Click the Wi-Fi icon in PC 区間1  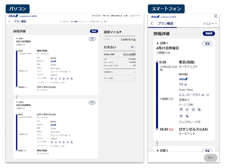(68, 79)
